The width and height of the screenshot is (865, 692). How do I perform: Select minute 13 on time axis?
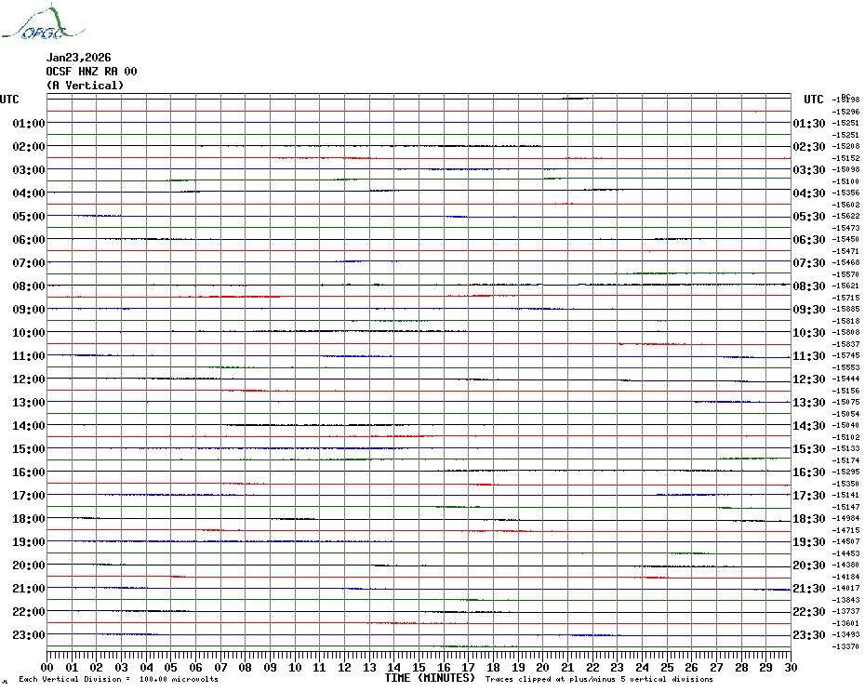pyautogui.click(x=369, y=668)
